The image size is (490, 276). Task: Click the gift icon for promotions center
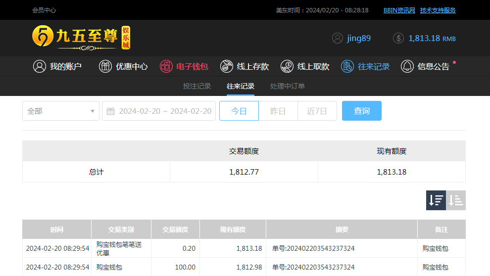coord(105,66)
